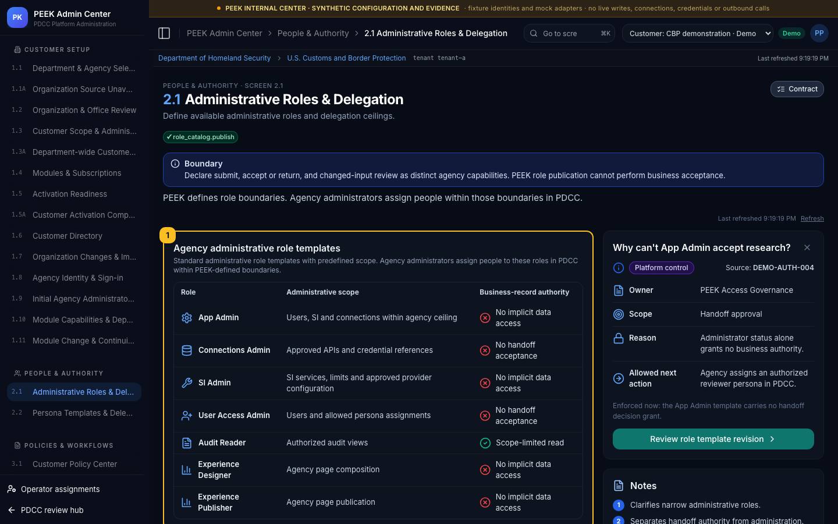Click the Notes panel document icon
The width and height of the screenshot is (838, 524).
click(619, 486)
